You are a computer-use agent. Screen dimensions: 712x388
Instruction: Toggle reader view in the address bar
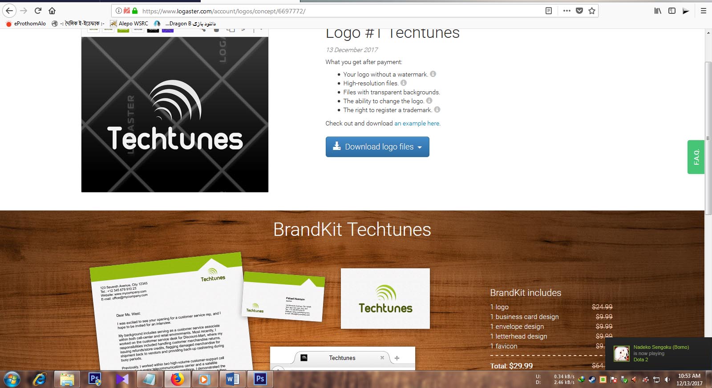[x=549, y=11]
